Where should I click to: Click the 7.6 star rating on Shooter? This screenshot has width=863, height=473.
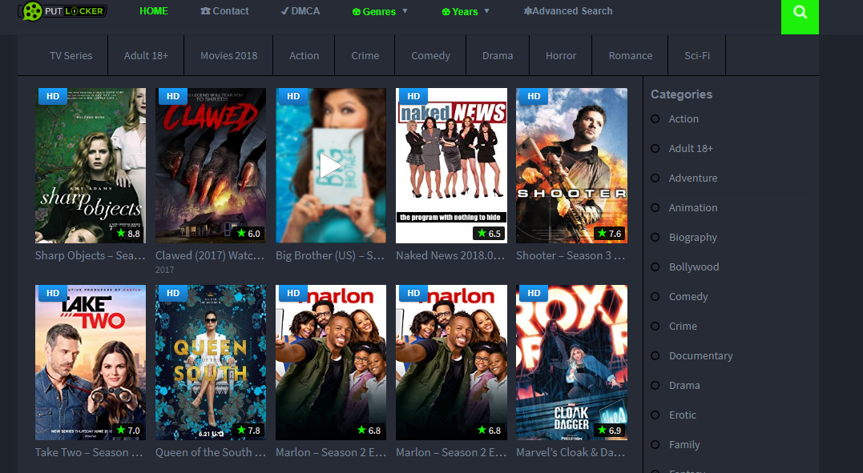[x=609, y=233]
